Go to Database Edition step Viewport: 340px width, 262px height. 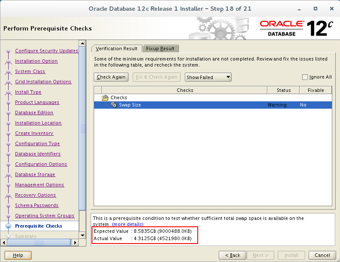tap(34, 113)
